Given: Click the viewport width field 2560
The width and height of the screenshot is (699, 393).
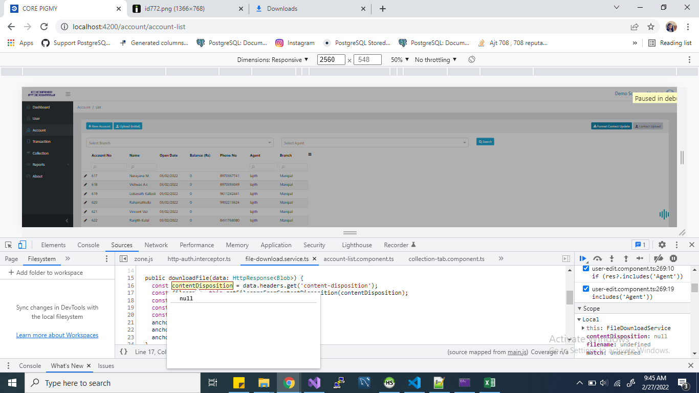Looking at the screenshot, I should [331, 59].
